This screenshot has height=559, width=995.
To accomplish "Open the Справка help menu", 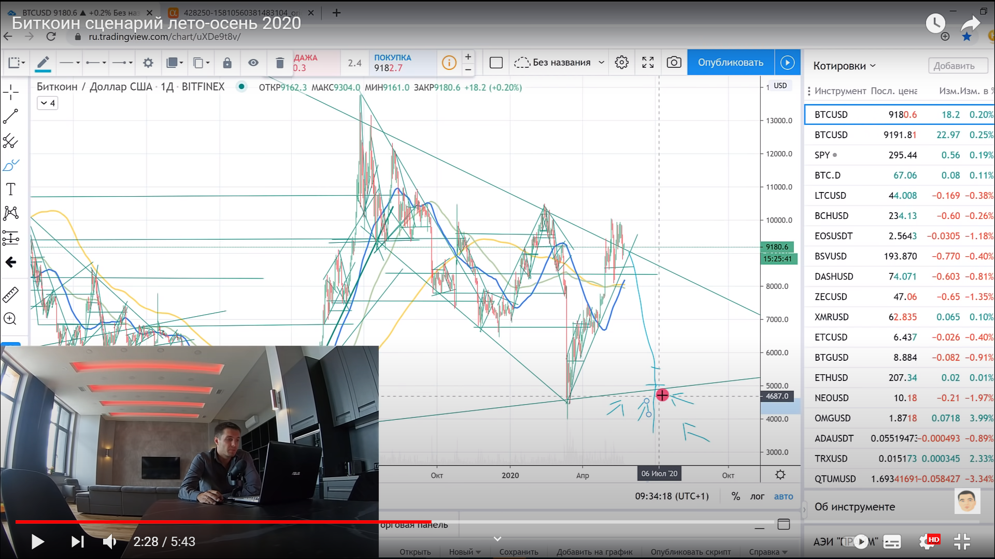I will (x=768, y=552).
